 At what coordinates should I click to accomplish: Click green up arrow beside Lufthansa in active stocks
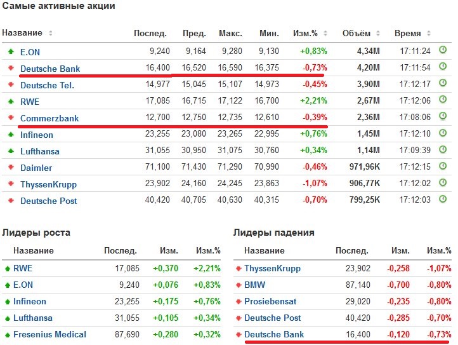tap(11, 151)
